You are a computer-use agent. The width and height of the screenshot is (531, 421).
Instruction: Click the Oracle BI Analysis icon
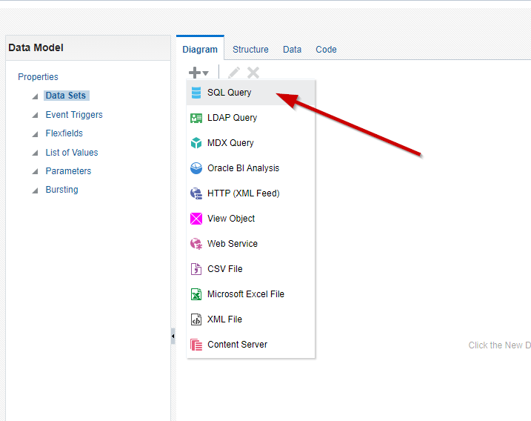(196, 168)
